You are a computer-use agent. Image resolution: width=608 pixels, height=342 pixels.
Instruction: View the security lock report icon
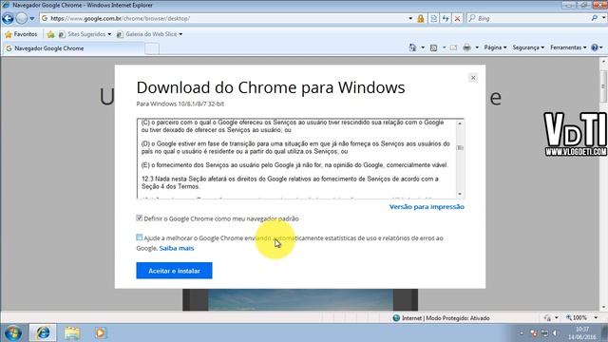point(420,18)
